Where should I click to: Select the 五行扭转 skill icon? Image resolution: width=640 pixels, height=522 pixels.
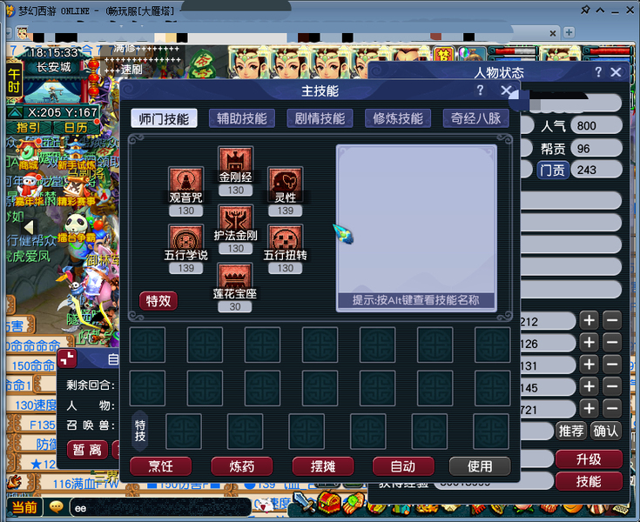(286, 238)
